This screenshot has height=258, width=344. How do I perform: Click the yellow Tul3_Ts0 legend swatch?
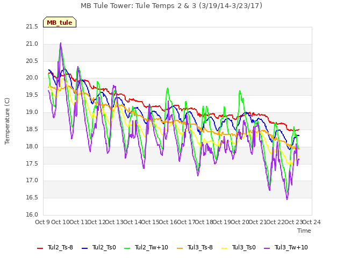click(225, 248)
